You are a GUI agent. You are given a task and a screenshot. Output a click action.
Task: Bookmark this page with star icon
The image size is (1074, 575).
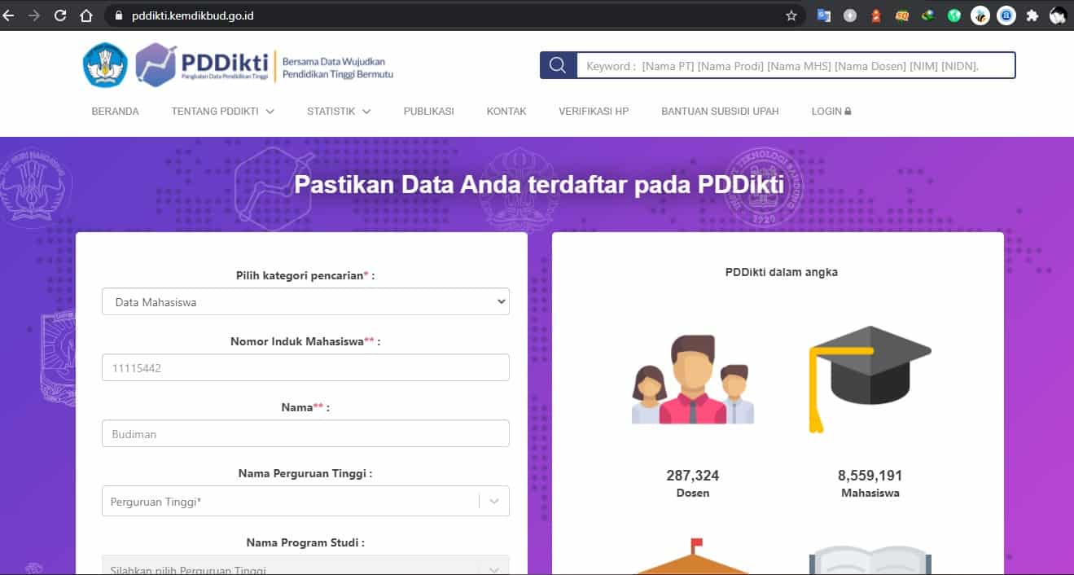[x=791, y=15]
